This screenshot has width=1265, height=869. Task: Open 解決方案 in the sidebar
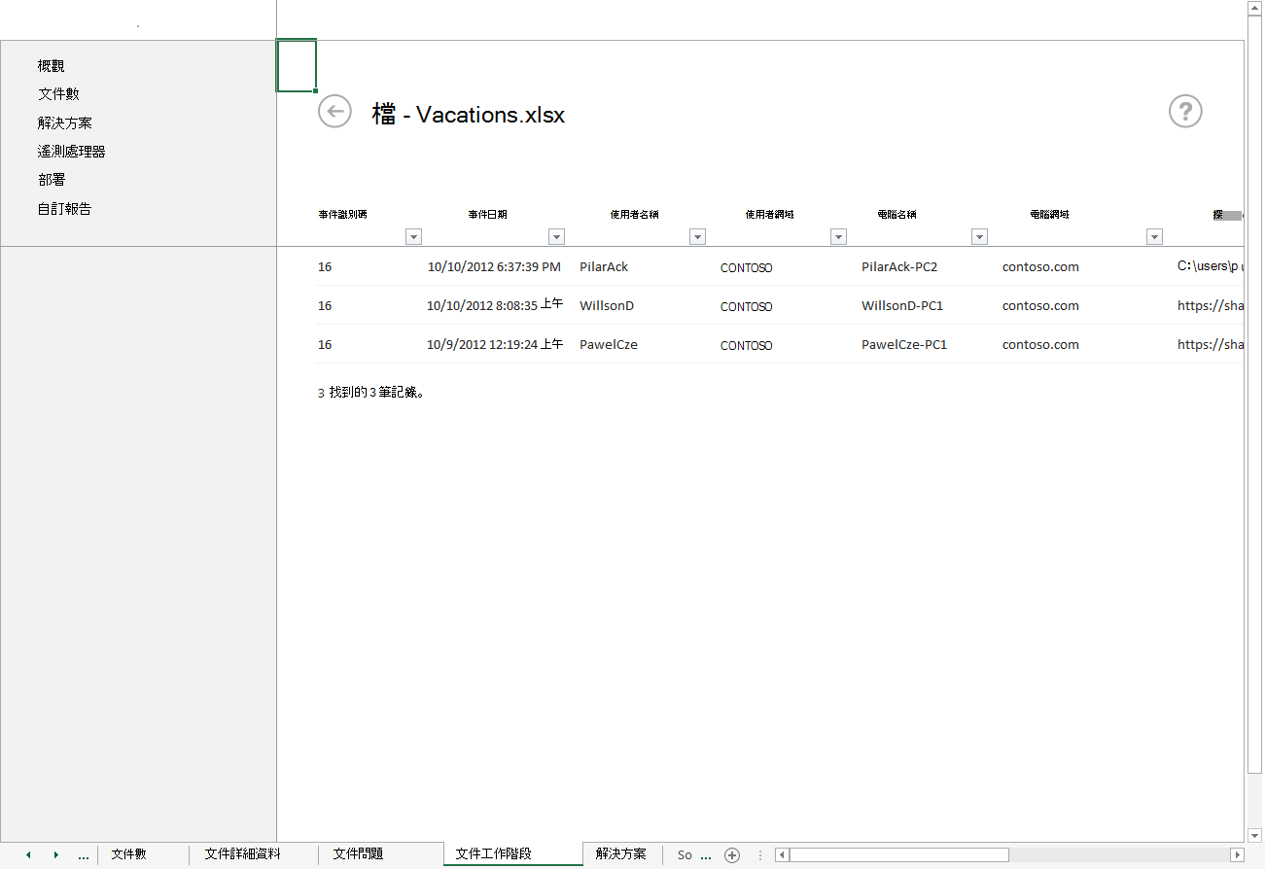[x=65, y=123]
